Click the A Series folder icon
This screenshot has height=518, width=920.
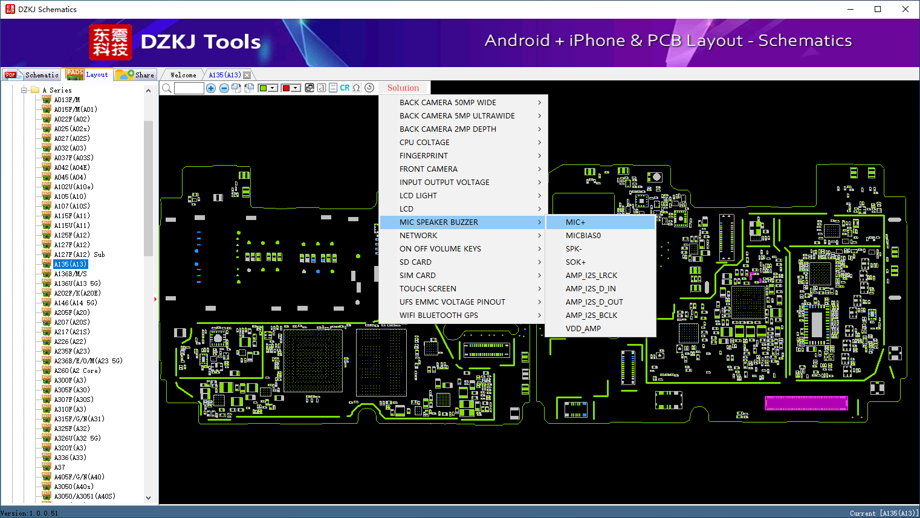(x=35, y=90)
